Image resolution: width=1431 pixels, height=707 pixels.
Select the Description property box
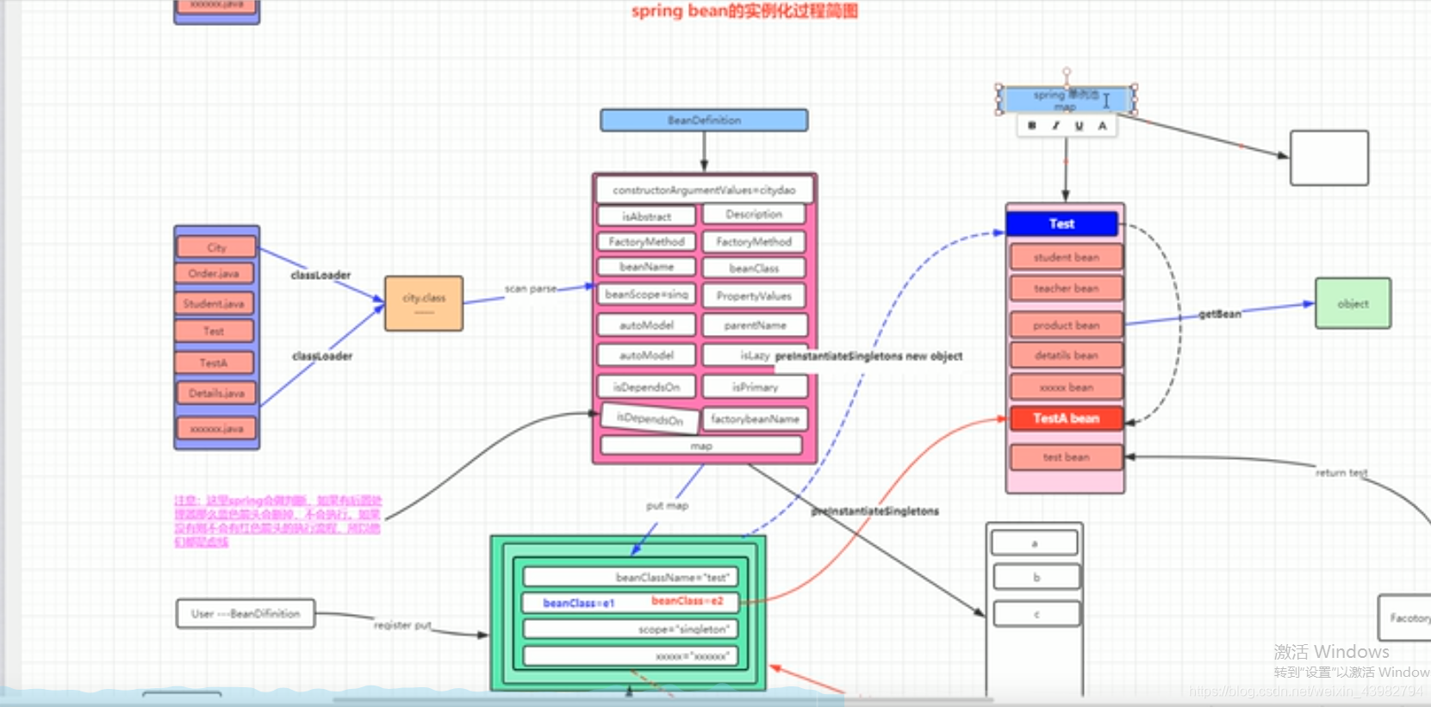click(754, 214)
